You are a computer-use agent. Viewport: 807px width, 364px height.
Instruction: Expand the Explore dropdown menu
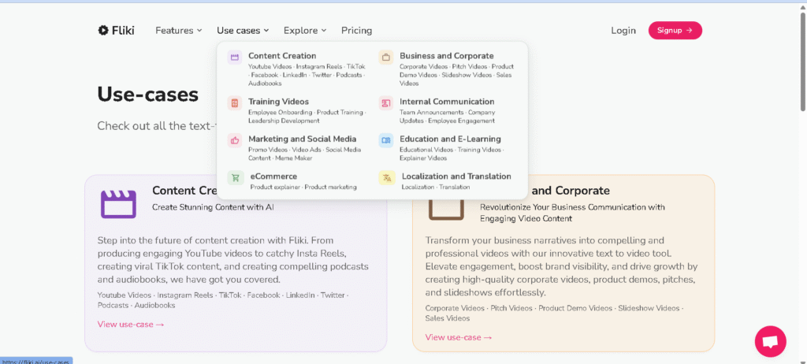point(305,31)
